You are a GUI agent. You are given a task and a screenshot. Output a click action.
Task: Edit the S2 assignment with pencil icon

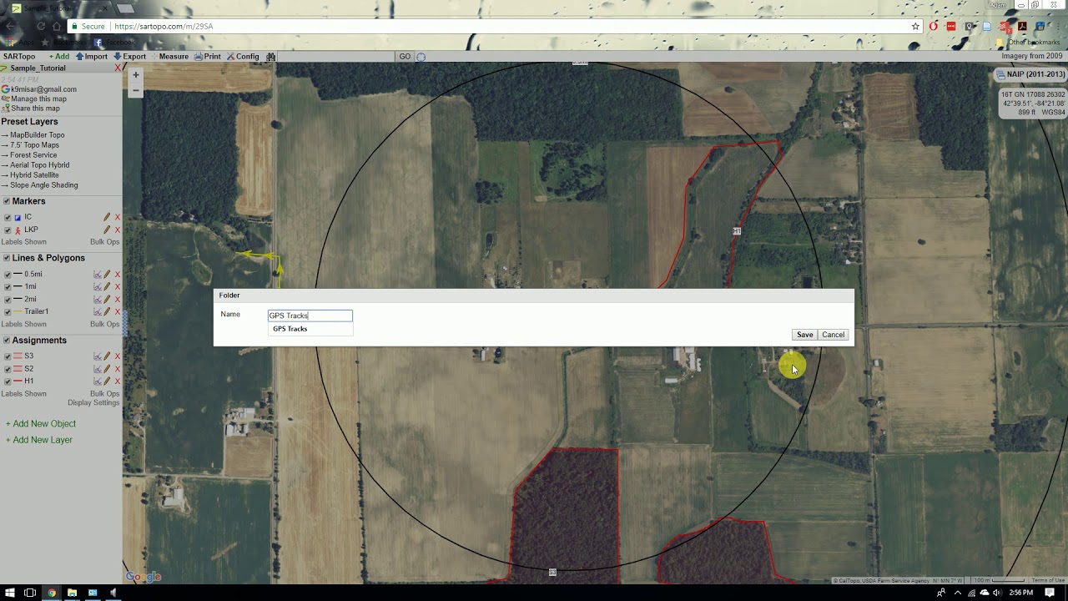pyautogui.click(x=107, y=368)
